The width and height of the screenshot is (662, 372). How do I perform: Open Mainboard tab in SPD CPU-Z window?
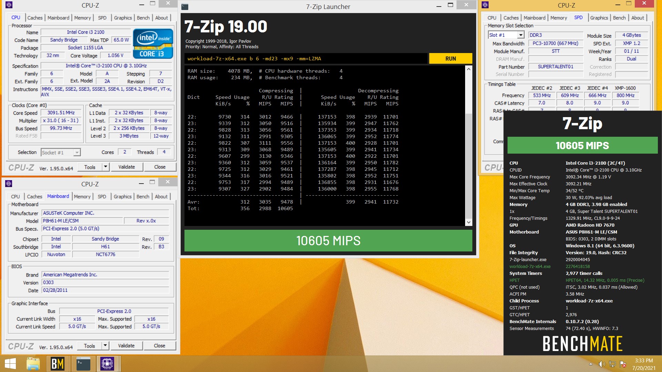[534, 18]
